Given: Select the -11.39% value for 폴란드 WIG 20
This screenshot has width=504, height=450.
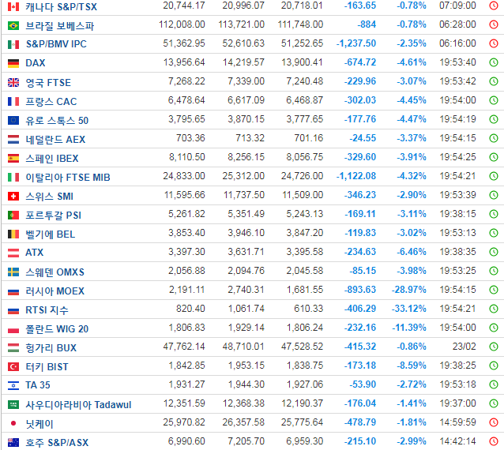Looking at the screenshot, I should 409,328.
